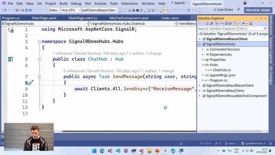Viewport: 275px width, 155px height.
Task: Open File Explorer from taskbar
Action: coord(150,151)
